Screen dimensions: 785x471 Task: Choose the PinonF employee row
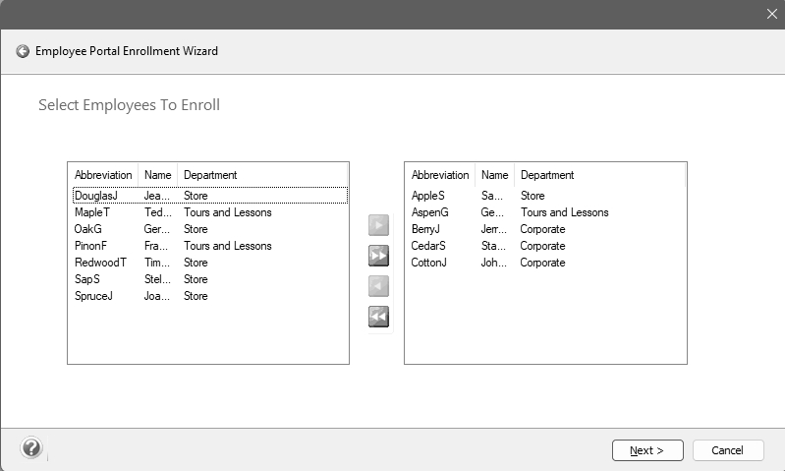pyautogui.click(x=91, y=246)
